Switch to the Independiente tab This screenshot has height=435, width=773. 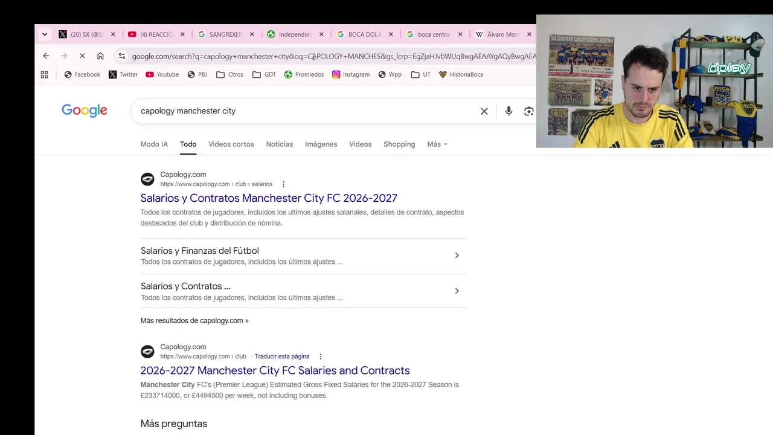coord(289,34)
